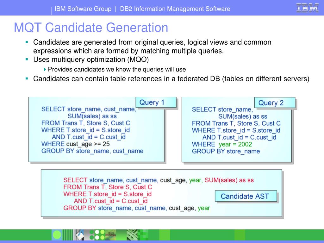Click teal square bullet beside 'Uses multiquery optimization'

[x=27, y=59]
